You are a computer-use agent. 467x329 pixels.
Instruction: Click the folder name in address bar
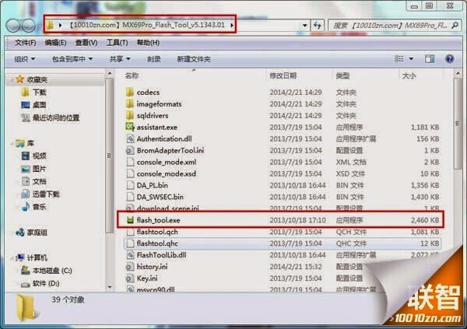(146, 25)
